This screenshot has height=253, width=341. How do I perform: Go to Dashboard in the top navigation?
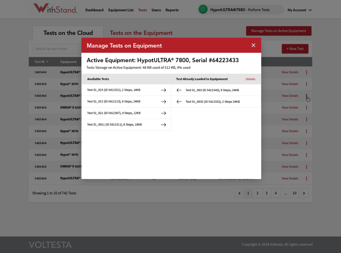coord(94,10)
